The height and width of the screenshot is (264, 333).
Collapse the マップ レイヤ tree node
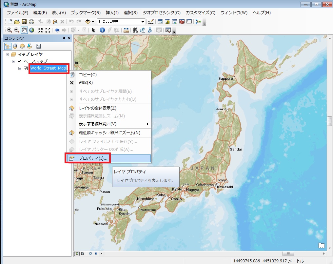pyautogui.click(x=8, y=54)
